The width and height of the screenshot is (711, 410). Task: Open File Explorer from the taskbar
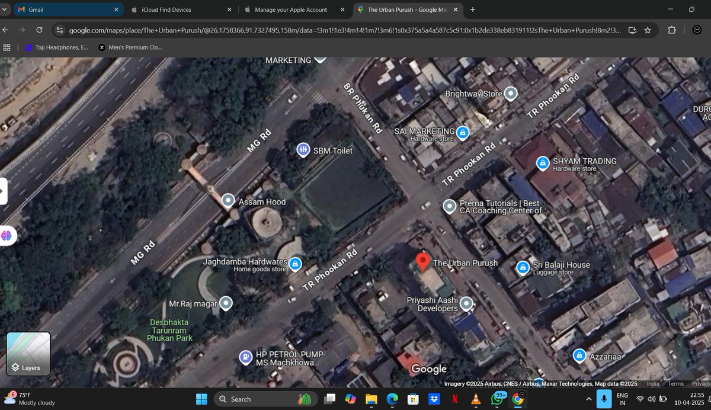pyautogui.click(x=371, y=399)
